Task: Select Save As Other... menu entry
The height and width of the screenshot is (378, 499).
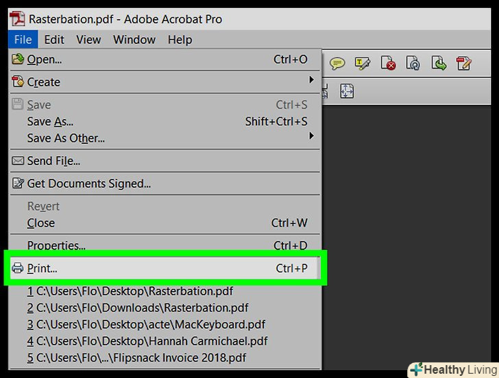Action: (x=165, y=138)
